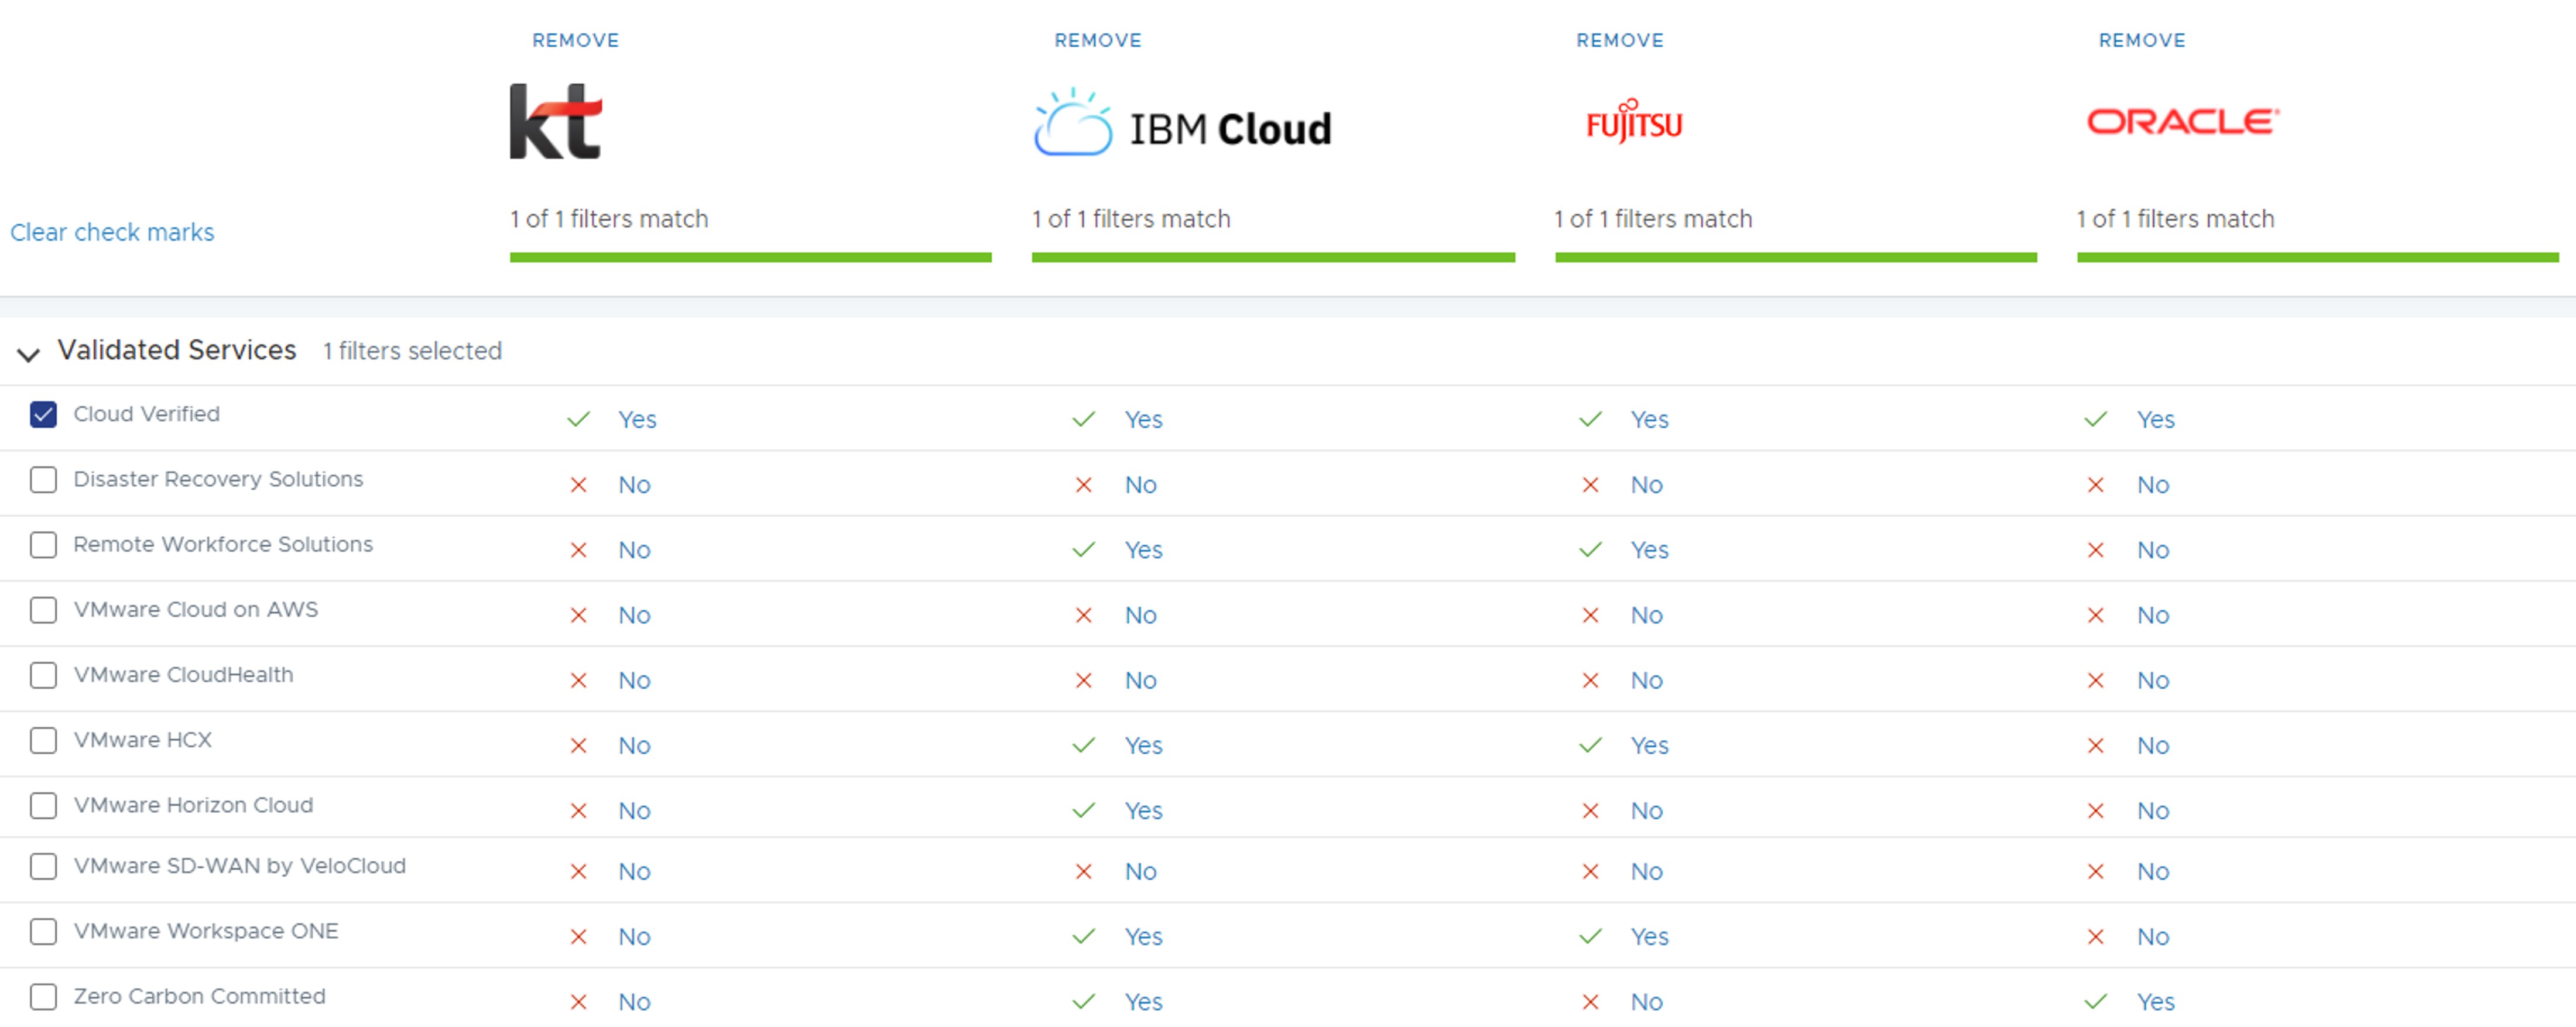Click the Clear check marks link

(x=112, y=232)
